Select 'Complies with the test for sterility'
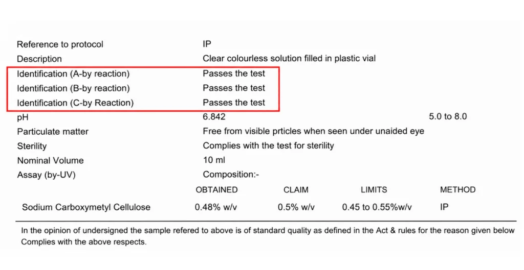This screenshot has height=270, width=524. tap(268, 145)
